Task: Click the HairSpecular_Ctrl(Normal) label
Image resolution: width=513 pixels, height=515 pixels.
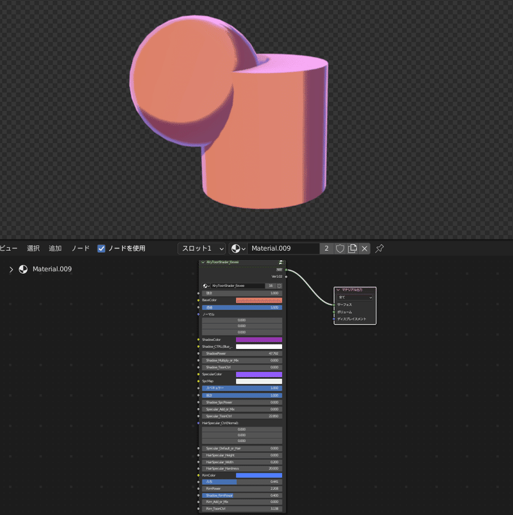Action: coord(220,423)
